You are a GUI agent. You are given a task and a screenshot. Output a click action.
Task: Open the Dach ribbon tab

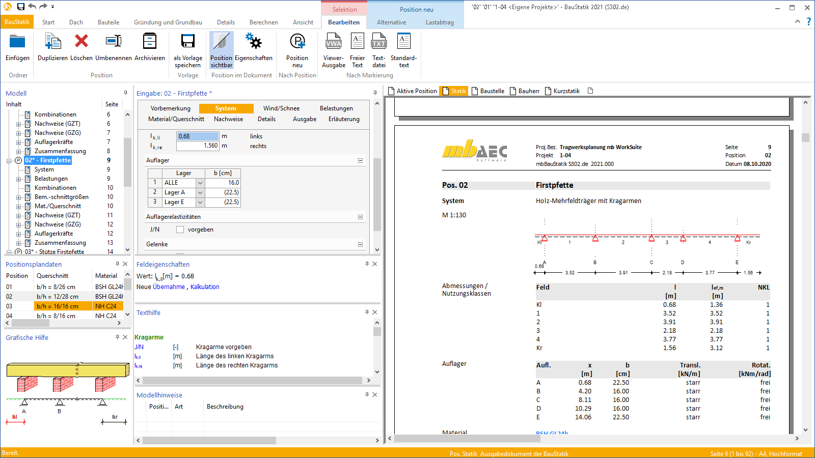[x=76, y=22]
